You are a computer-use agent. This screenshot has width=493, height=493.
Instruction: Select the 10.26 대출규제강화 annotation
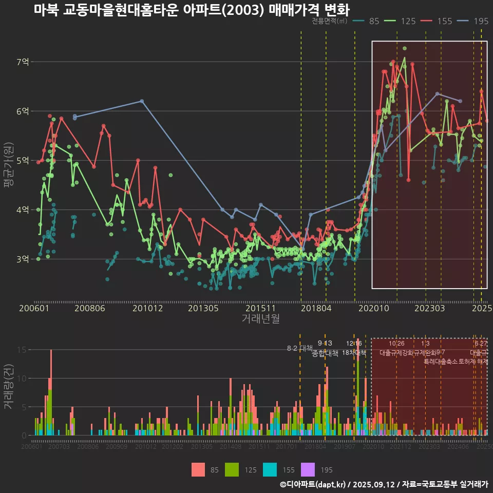tap(396, 348)
